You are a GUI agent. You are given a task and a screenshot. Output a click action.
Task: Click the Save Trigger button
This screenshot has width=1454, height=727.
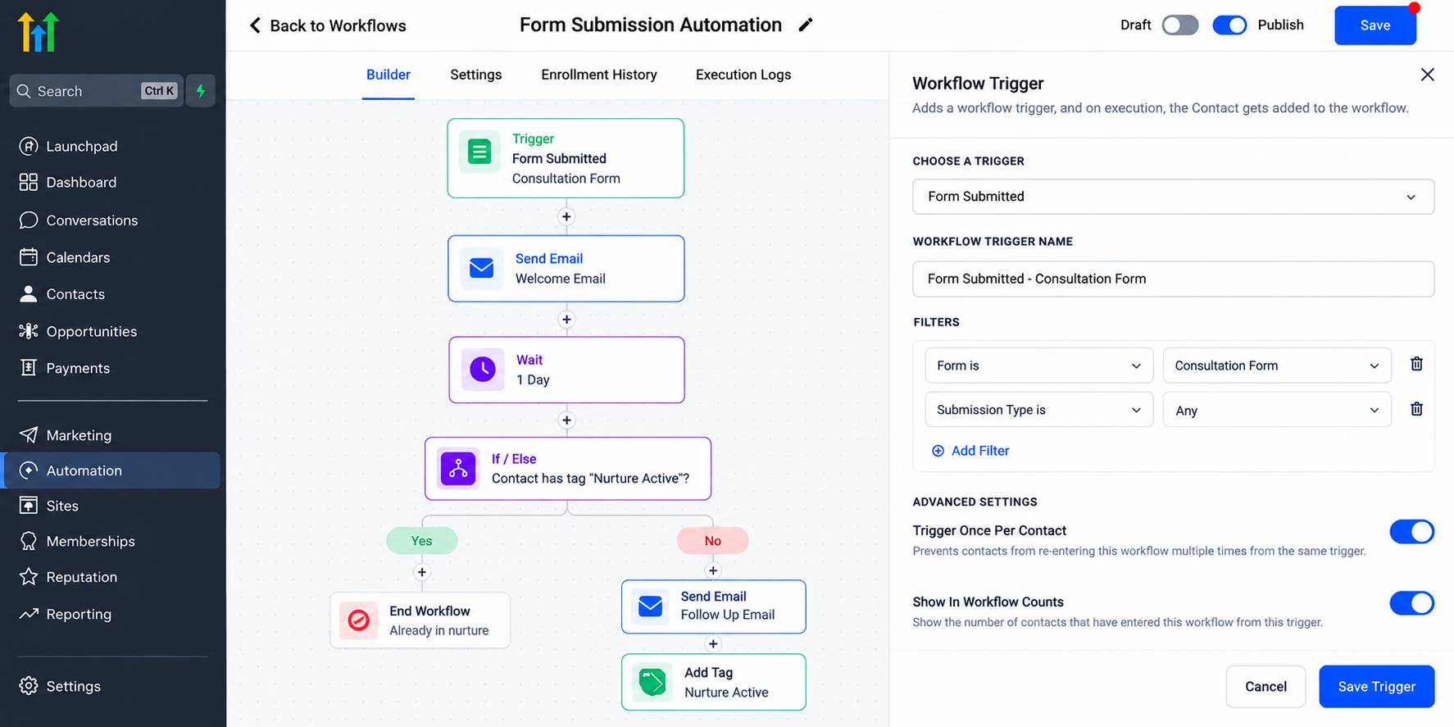(1377, 687)
